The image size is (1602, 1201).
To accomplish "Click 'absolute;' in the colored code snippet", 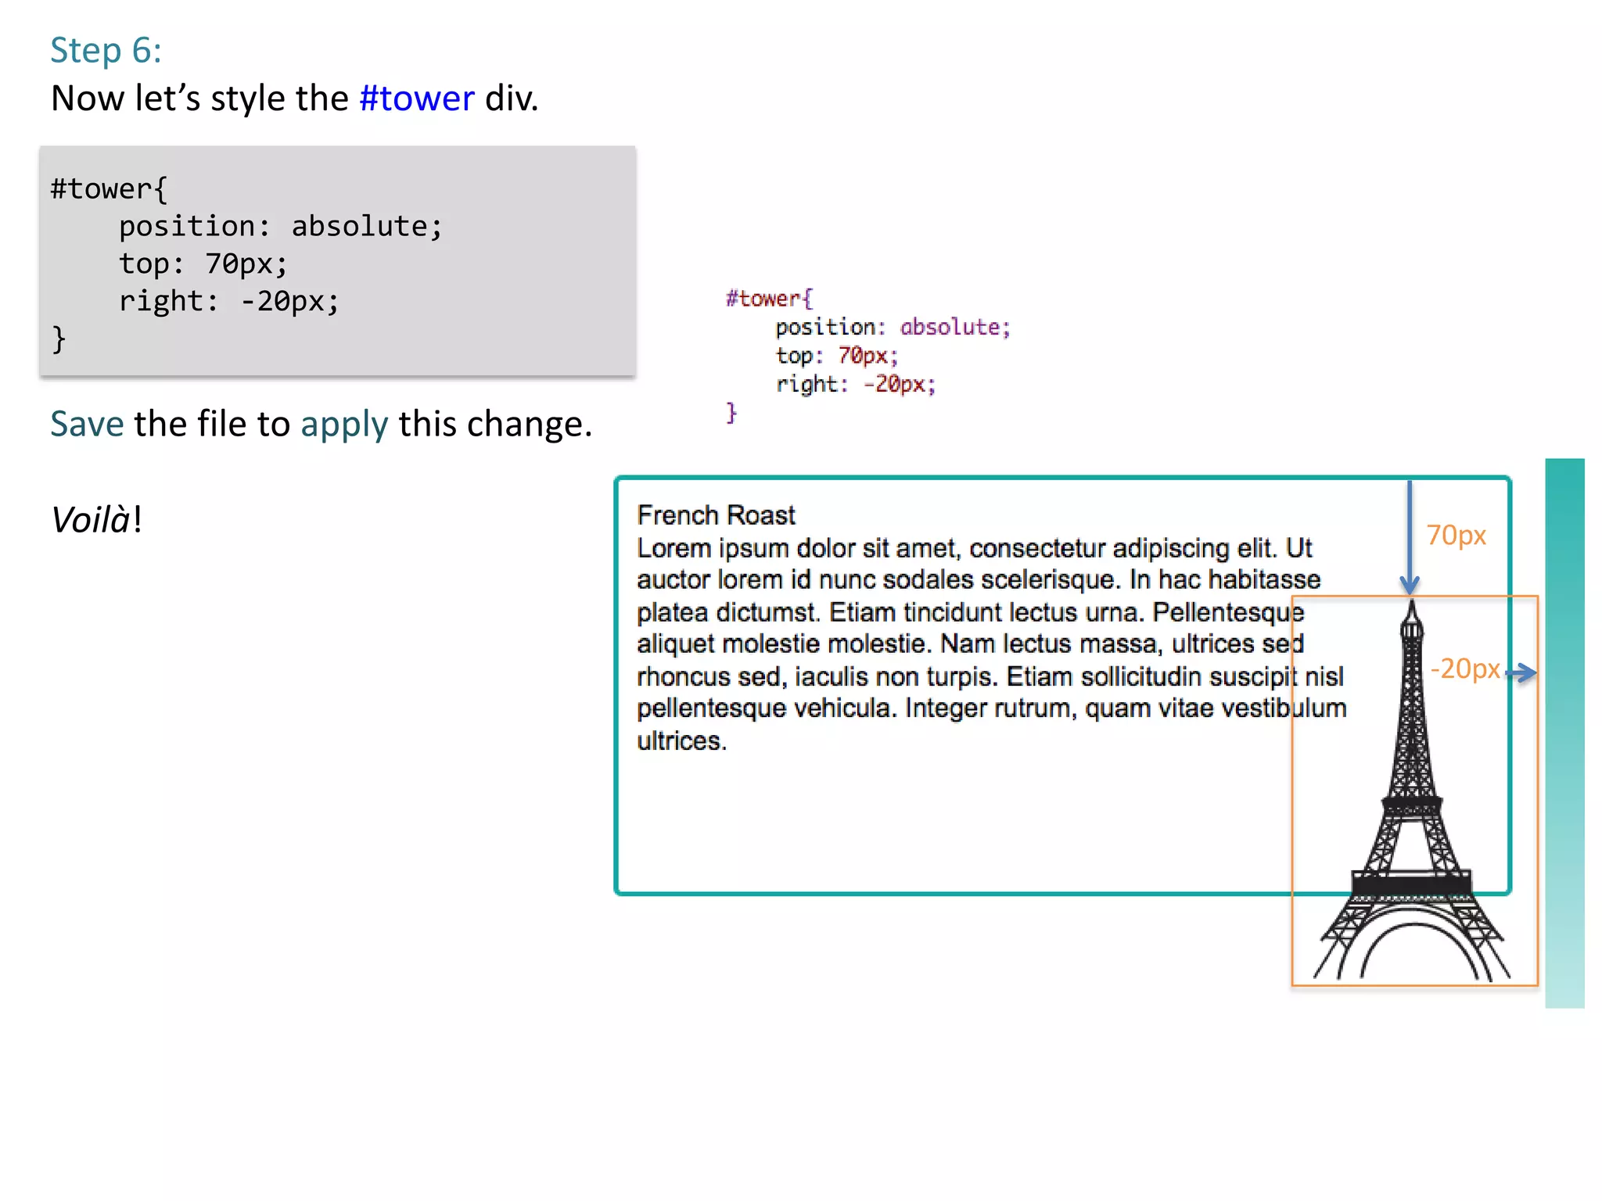I will point(955,327).
